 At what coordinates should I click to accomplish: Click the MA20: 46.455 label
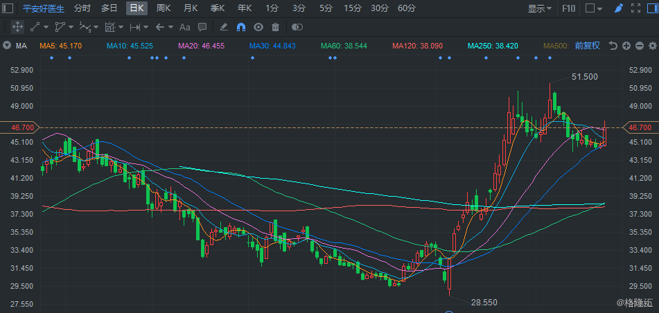pos(202,46)
